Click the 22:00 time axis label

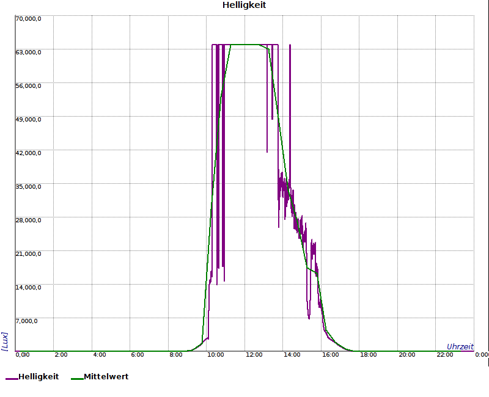[x=446, y=355]
